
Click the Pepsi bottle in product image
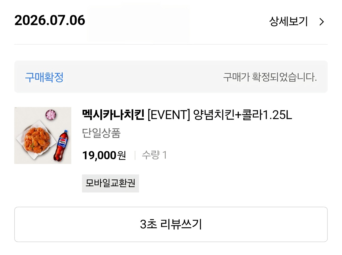(x=60, y=146)
